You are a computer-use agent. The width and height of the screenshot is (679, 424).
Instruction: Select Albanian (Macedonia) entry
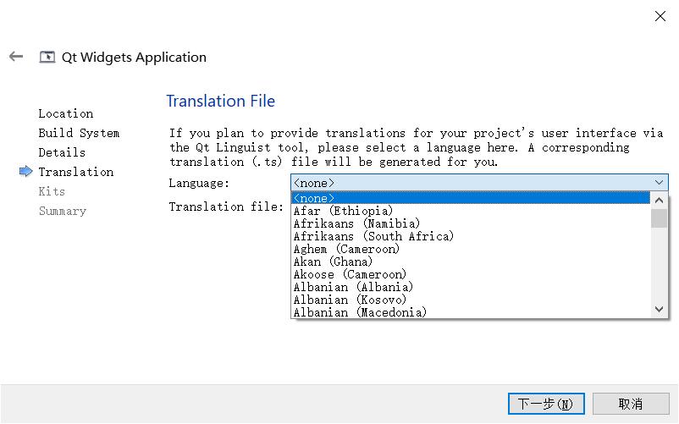coord(360,312)
